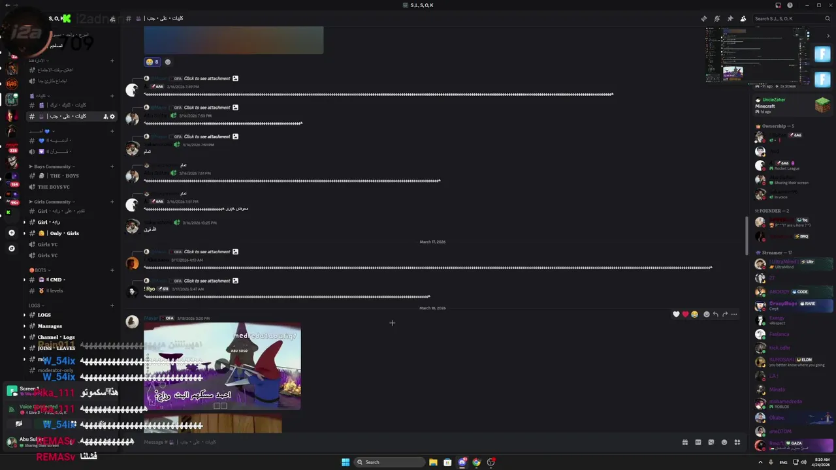Click the chat area scrollbar
Image resolution: width=836 pixels, height=470 pixels.
[x=747, y=235]
